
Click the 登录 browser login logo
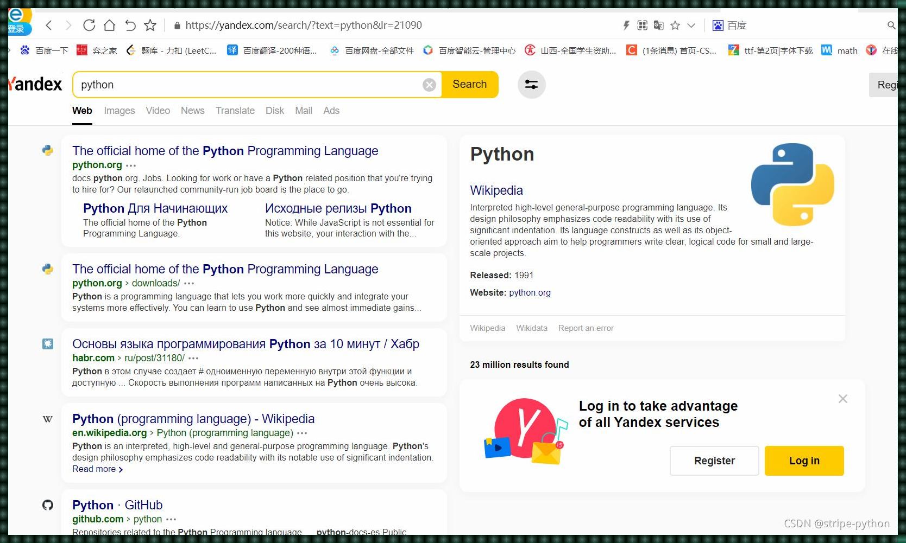click(20, 22)
